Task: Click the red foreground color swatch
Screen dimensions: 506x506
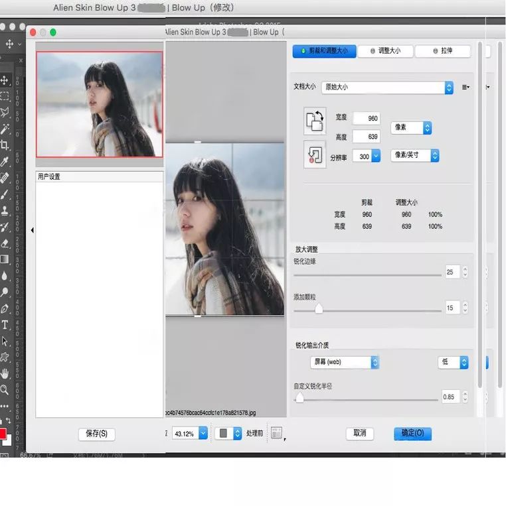Action: 3,434
